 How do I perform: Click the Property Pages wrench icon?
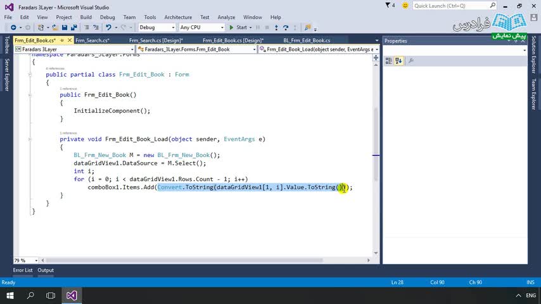411,61
